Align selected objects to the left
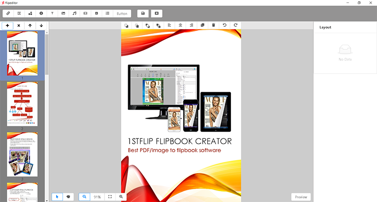Screen dimensions: 377x202 tap(170, 25)
